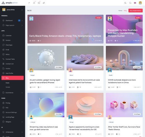Screen dimensions: 145x137
Task: Open the arch and spheres thumbnail
Action: [124, 58]
